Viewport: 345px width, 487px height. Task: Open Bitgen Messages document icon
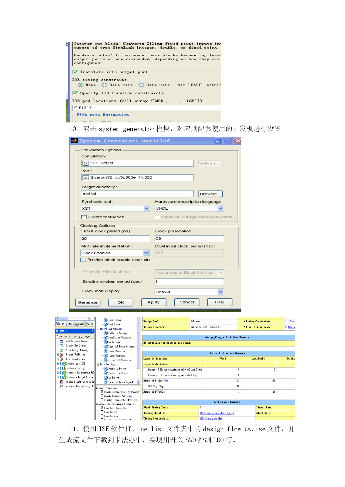click(x=106, y=355)
